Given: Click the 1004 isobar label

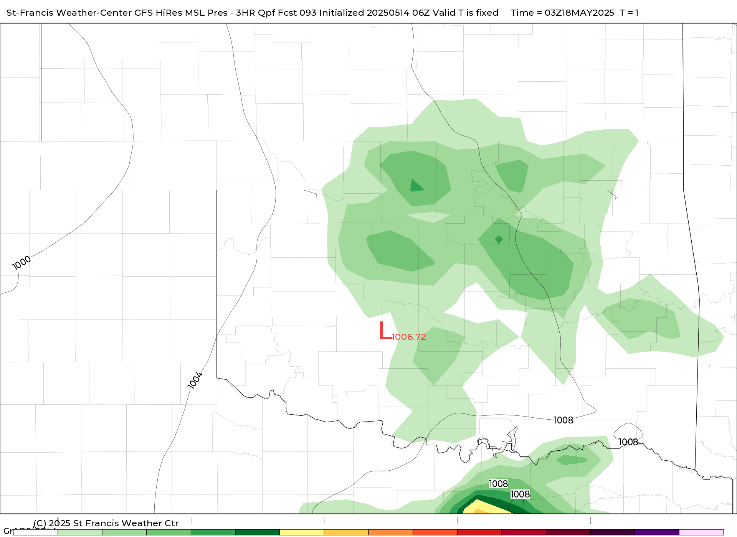Looking at the screenshot, I should (x=195, y=380).
